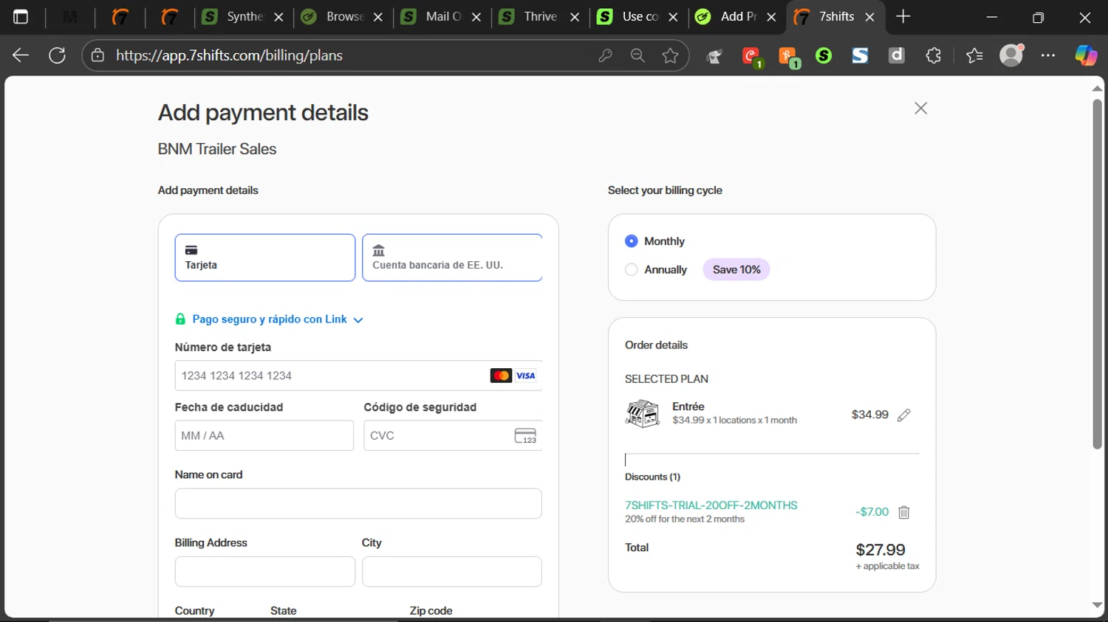Screen dimensions: 1108x622
Task: Click the zoom magnifier in address bar
Action: pos(637,55)
